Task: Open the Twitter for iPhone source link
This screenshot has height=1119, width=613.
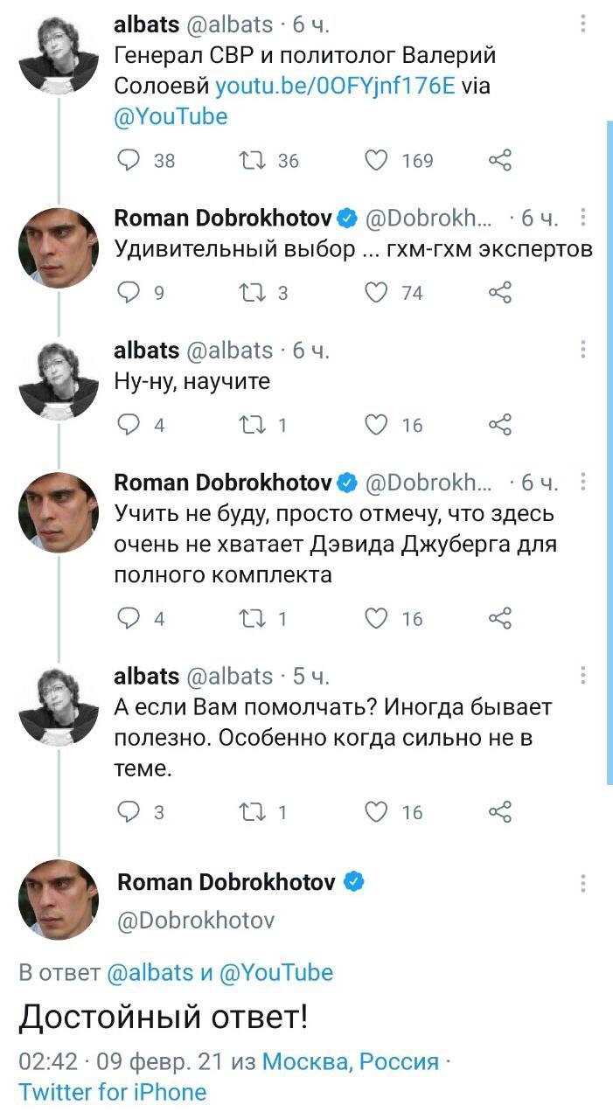Action: 113,1092
